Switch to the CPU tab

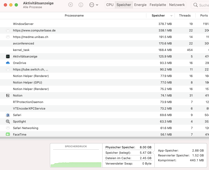click(x=110, y=5)
